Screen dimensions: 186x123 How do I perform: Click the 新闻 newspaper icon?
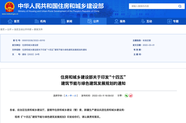(63, 21)
